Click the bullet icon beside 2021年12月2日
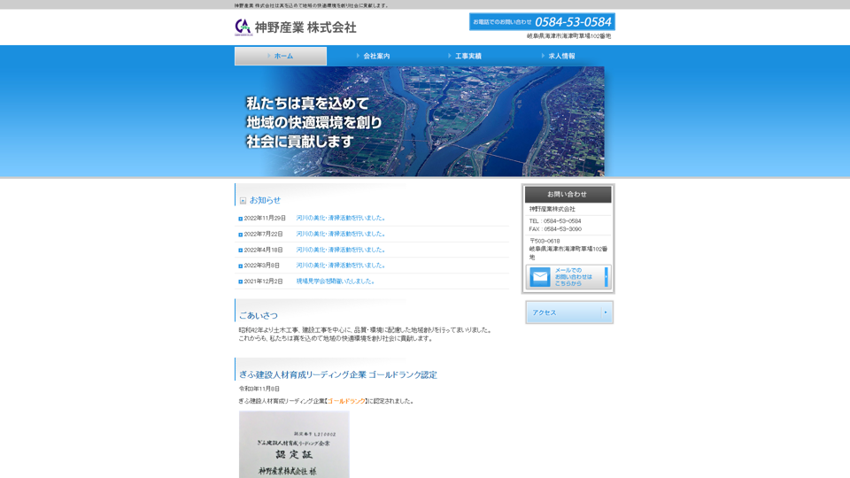Image resolution: width=850 pixels, height=478 pixels. tap(240, 281)
